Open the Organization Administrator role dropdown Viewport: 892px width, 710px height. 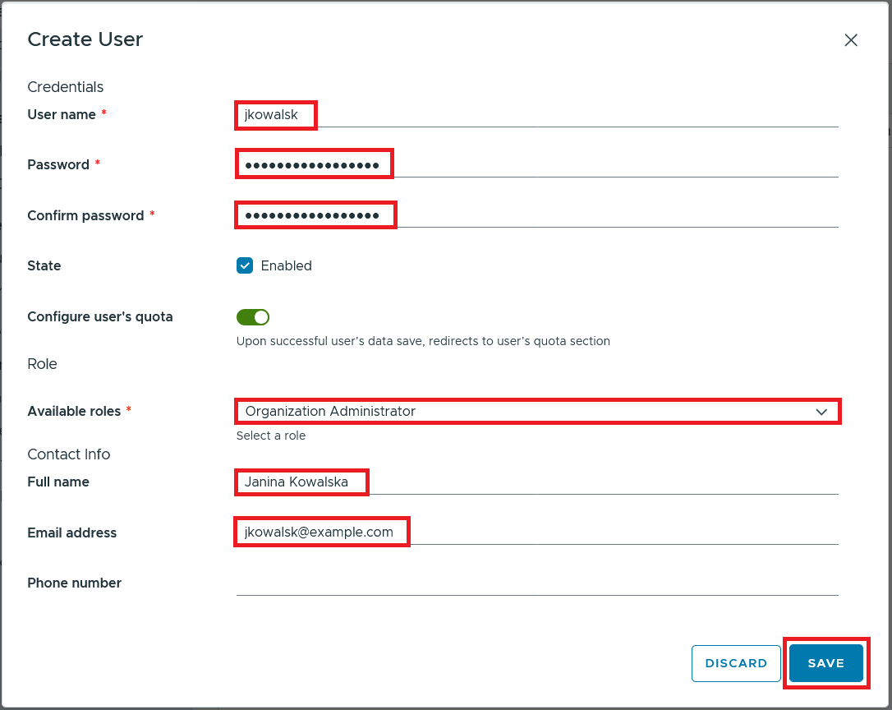click(x=526, y=412)
